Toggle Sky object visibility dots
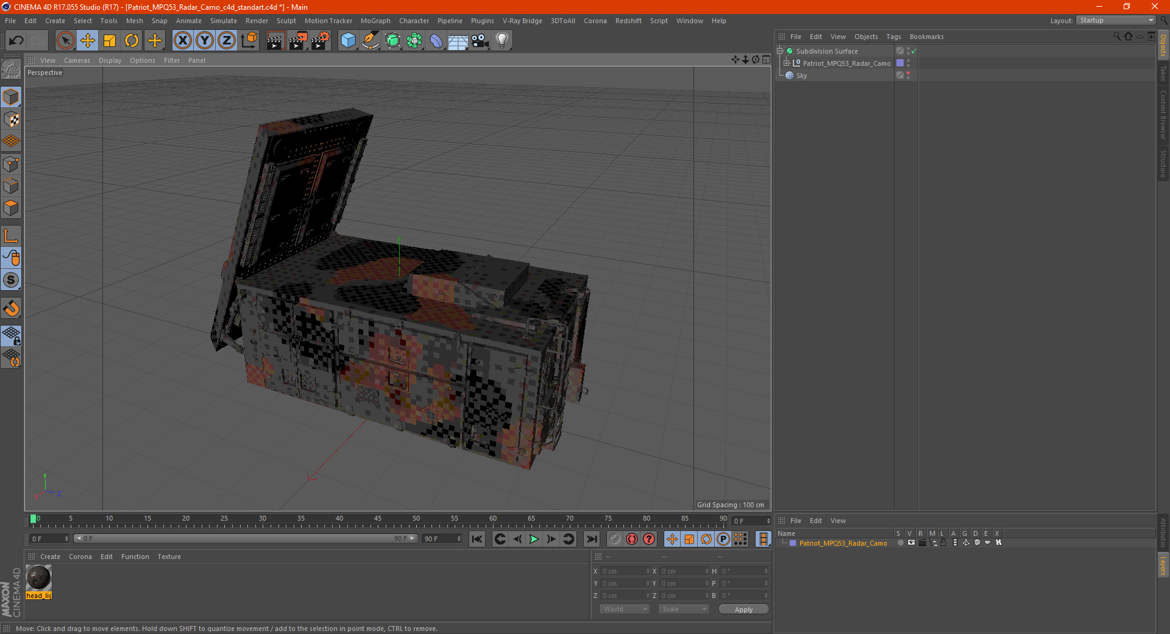This screenshot has height=634, width=1170. pyautogui.click(x=908, y=76)
